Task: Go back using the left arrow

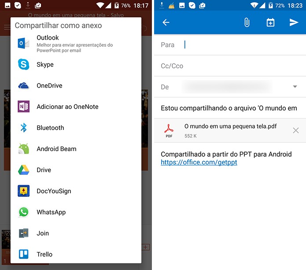Action: (166, 22)
